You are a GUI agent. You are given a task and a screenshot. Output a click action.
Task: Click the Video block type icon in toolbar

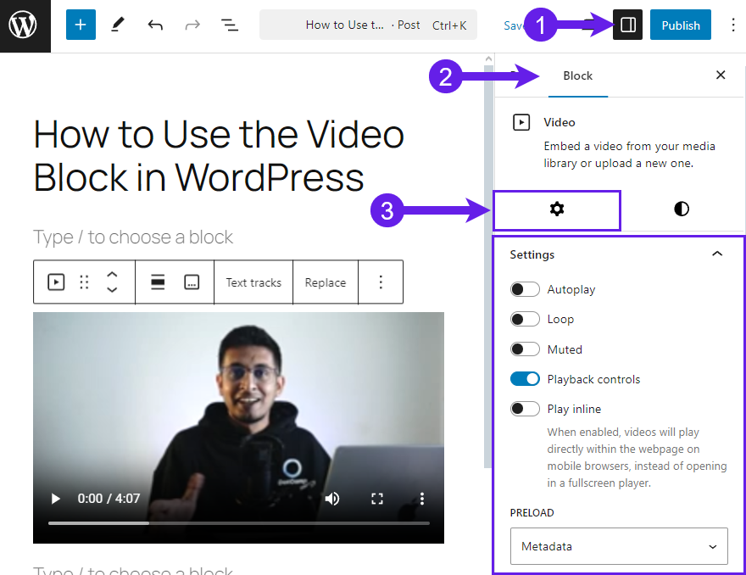coord(56,282)
